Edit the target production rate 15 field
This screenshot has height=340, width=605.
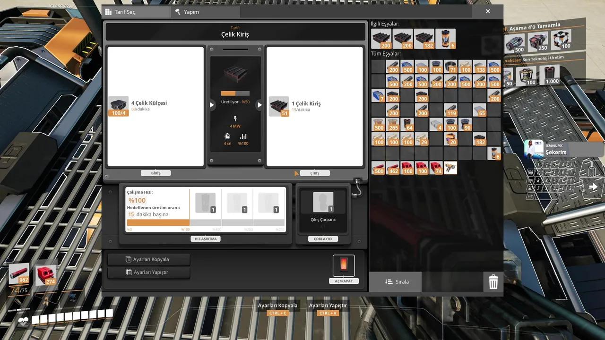point(131,214)
